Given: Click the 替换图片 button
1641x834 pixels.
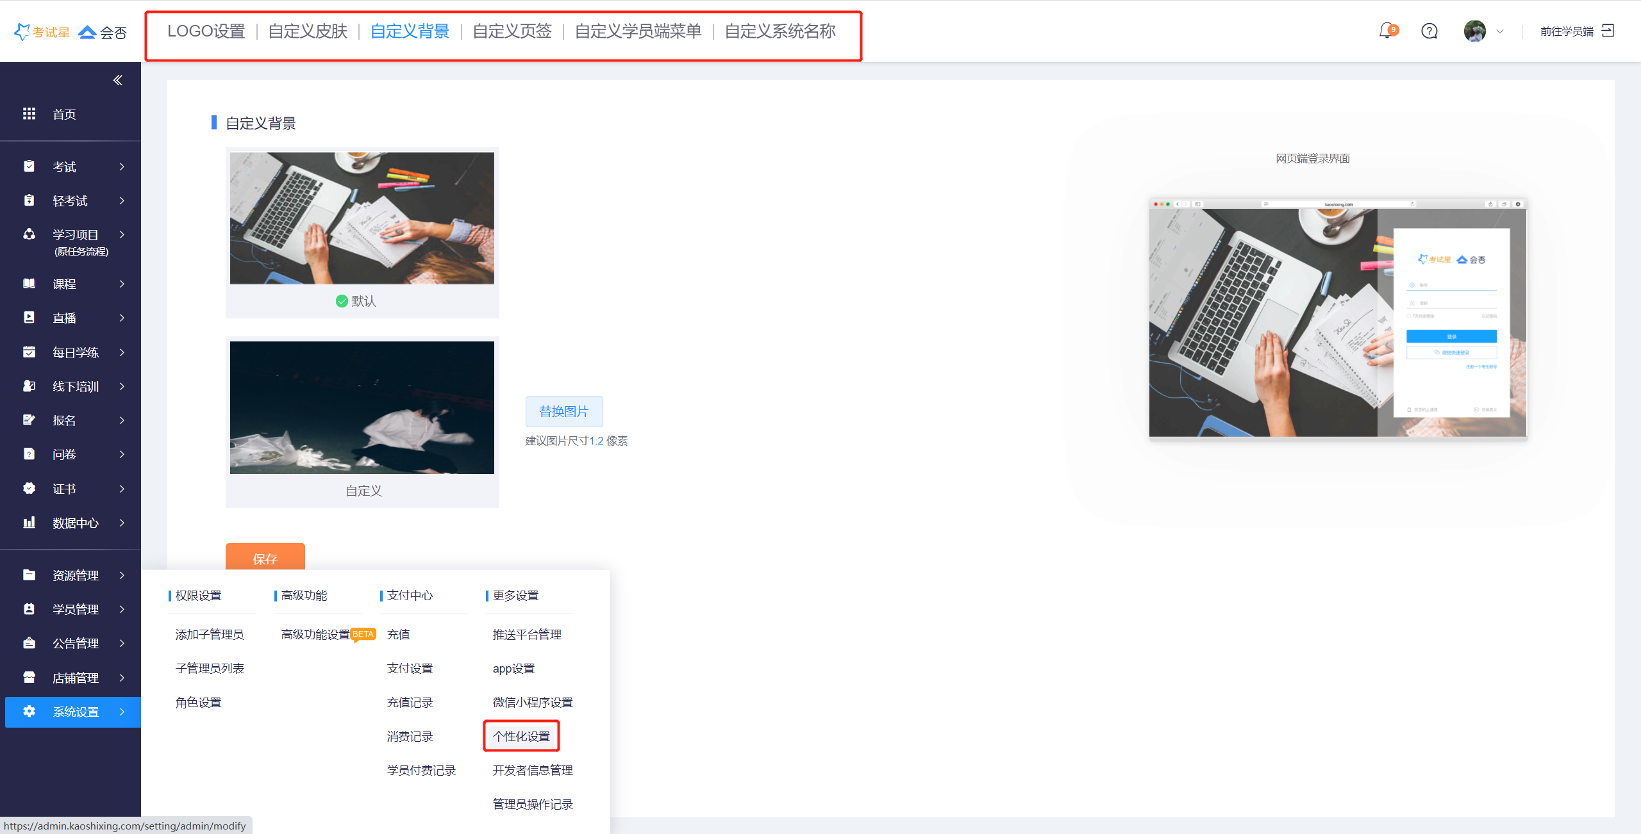Looking at the screenshot, I should (563, 411).
